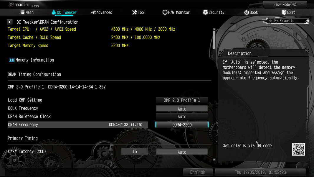Image resolution: width=314 pixels, height=177 pixels.
Task: Click the Boot power icon
Action: click(x=247, y=12)
